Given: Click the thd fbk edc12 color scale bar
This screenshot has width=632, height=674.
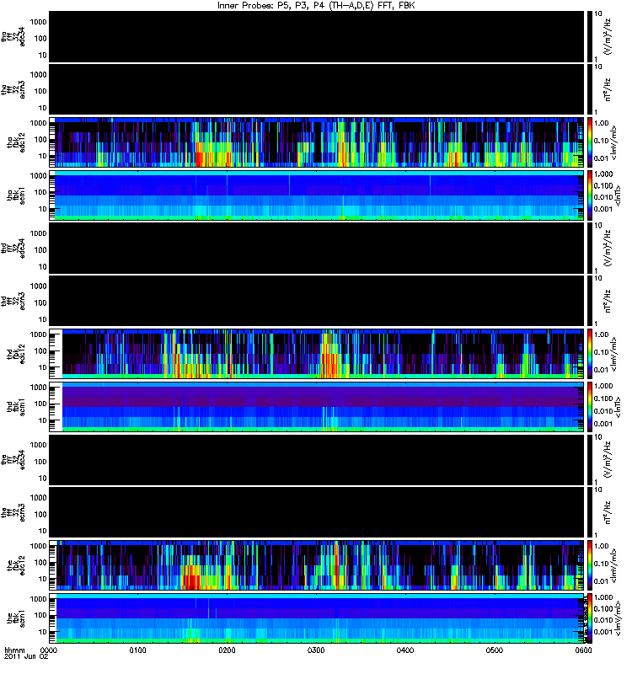Looking at the screenshot, I should (590, 353).
